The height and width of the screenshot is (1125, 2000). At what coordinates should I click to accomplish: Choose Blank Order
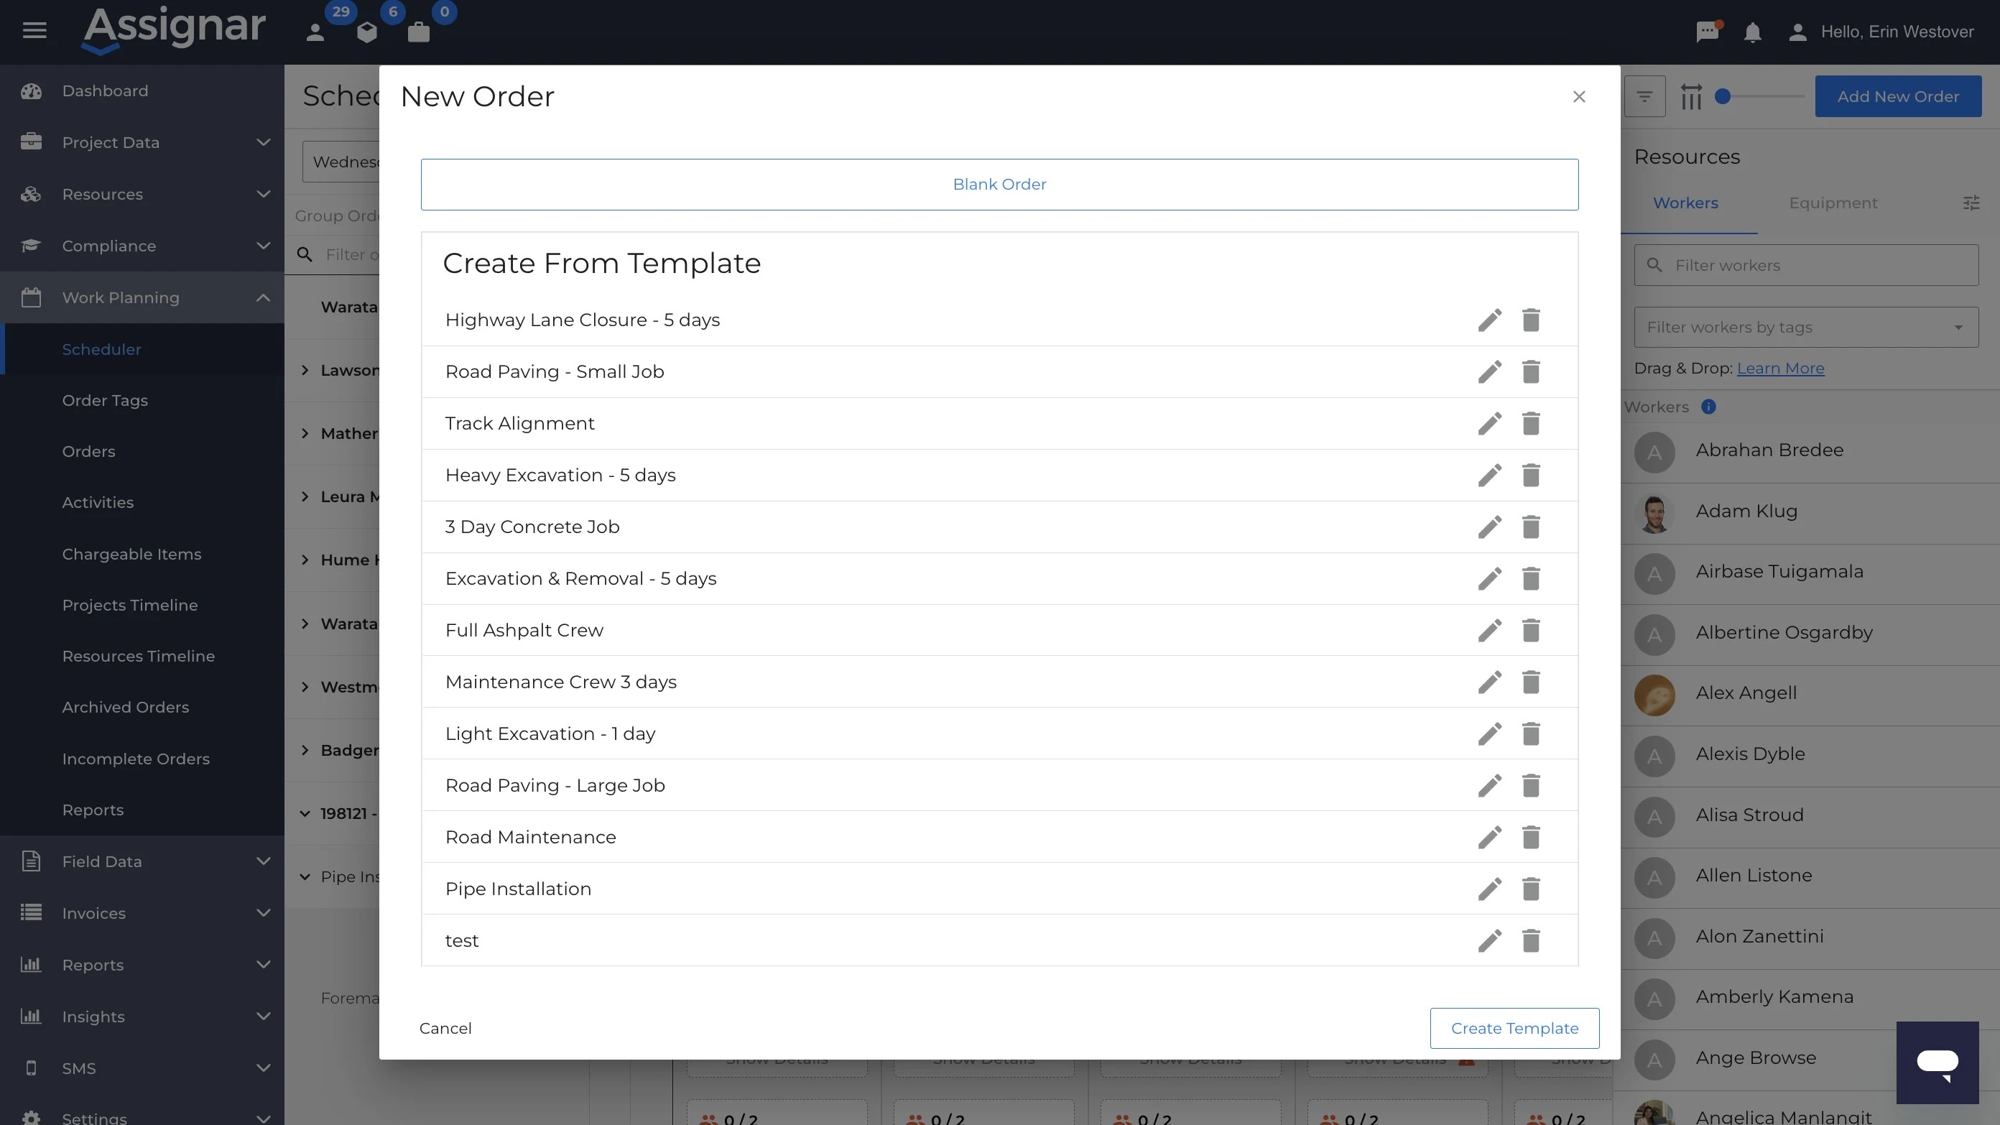pyautogui.click(x=999, y=184)
